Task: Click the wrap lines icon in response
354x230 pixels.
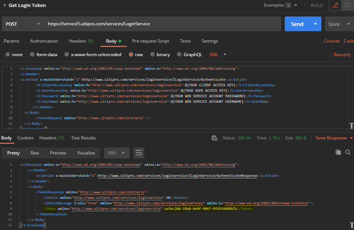Action: (139, 153)
